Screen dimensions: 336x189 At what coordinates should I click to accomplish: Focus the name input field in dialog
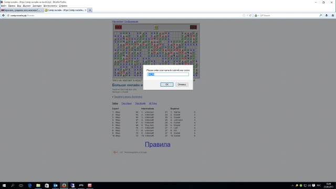click(x=168, y=75)
